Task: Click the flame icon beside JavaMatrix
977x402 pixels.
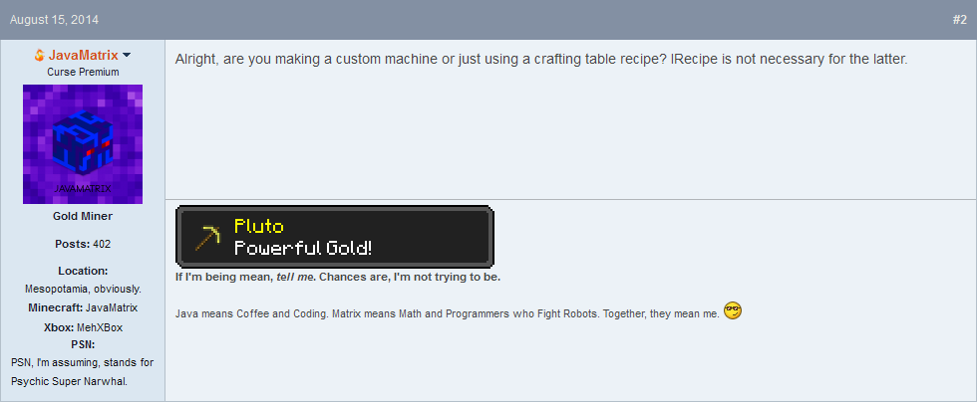Action: (39, 56)
